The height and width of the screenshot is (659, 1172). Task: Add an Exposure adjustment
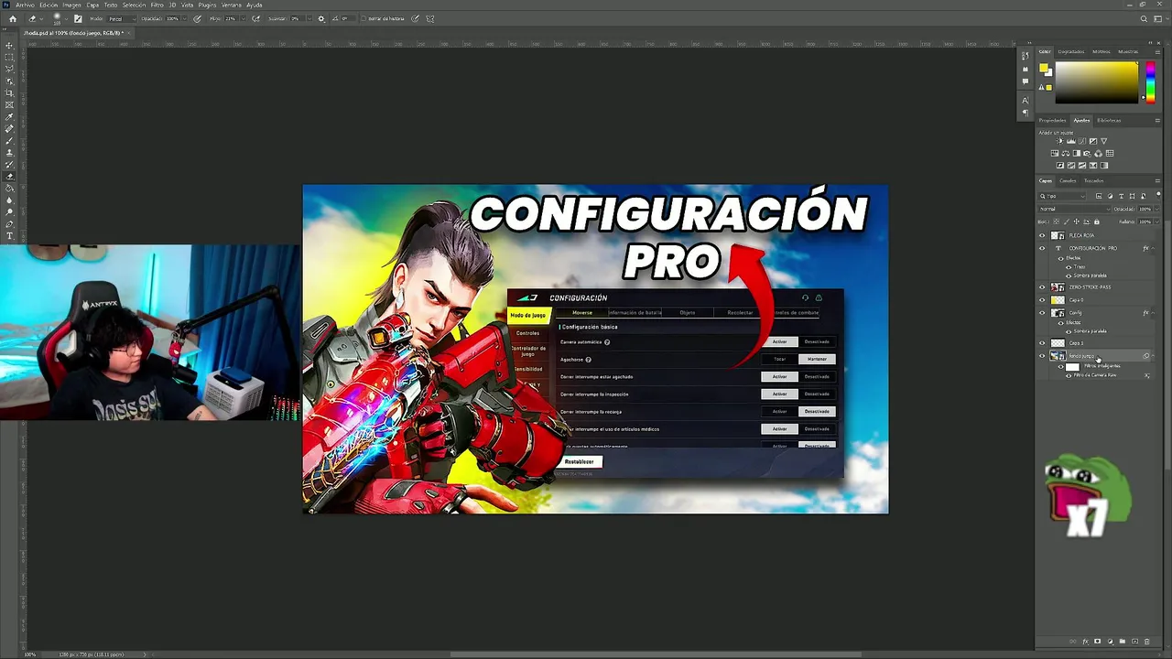(x=1093, y=141)
